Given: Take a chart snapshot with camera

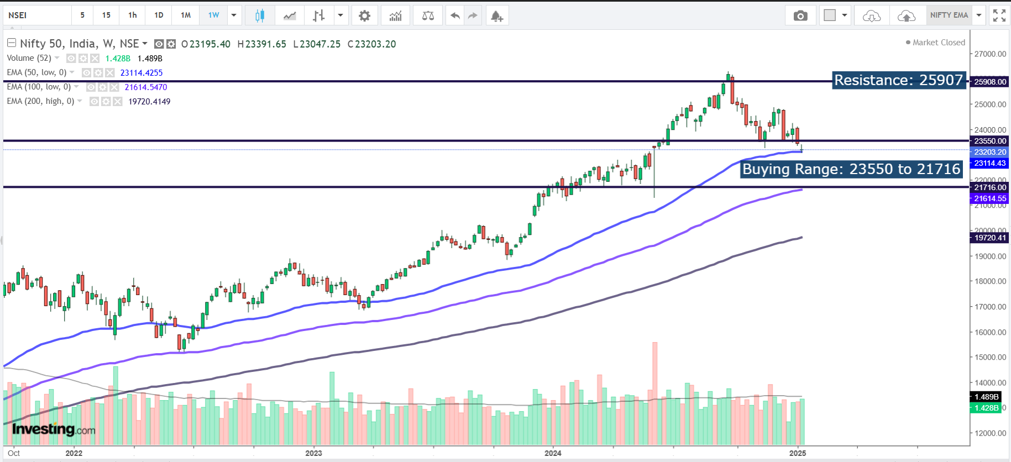Looking at the screenshot, I should pyautogui.click(x=800, y=15).
